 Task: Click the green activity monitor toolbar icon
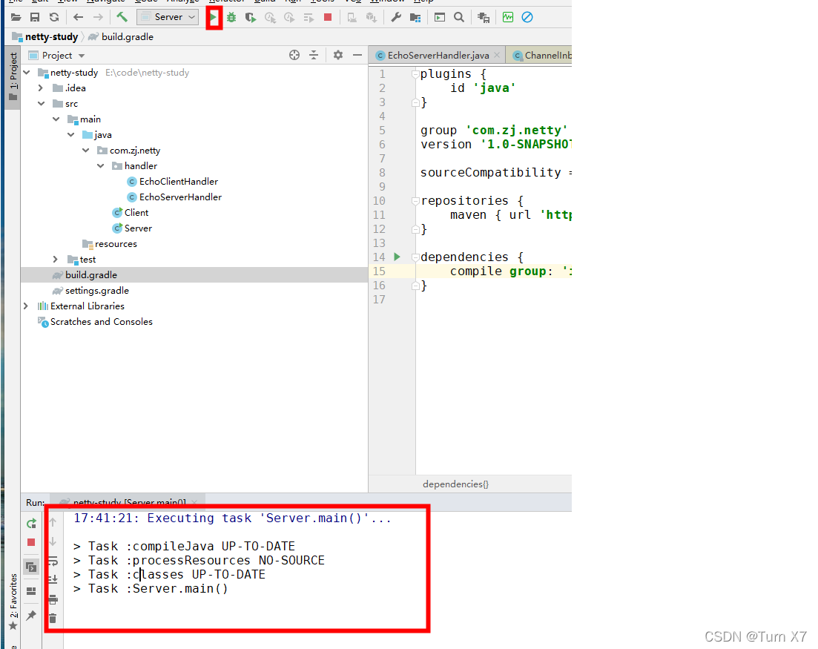507,17
